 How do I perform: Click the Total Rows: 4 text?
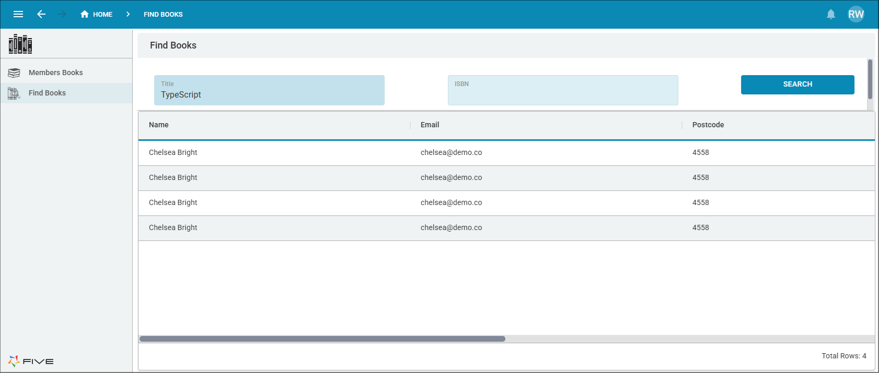click(844, 356)
